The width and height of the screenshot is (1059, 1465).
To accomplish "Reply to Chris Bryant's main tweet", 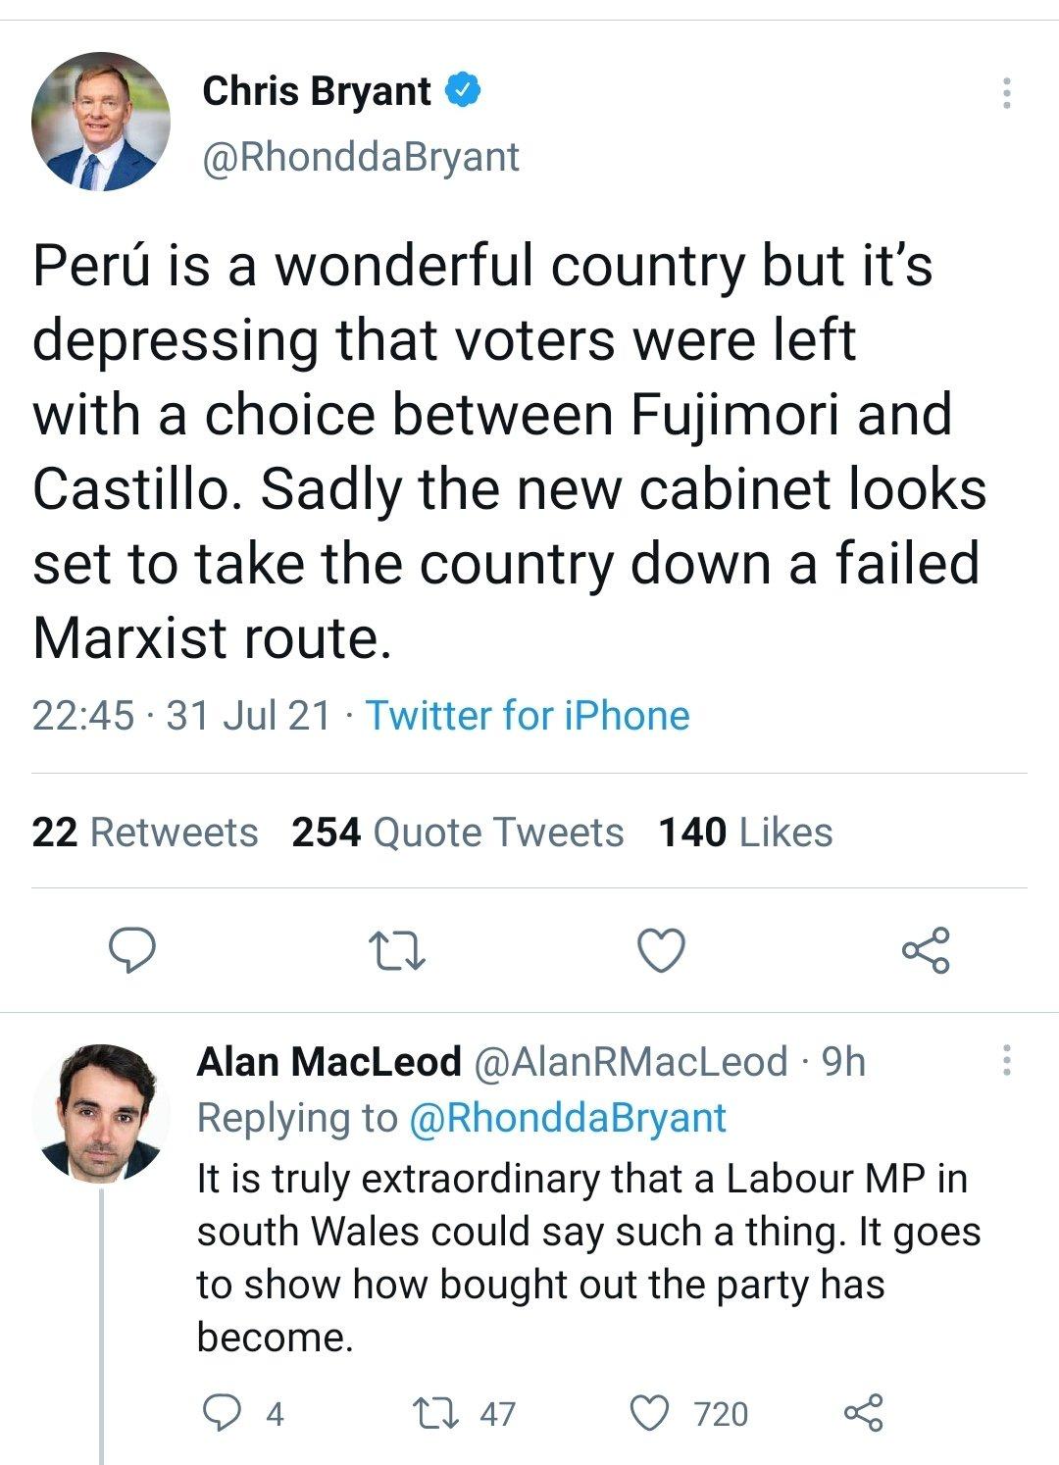I will (x=132, y=950).
